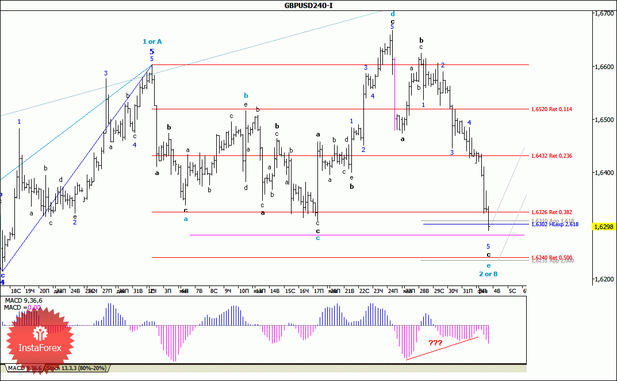Click the 15С date on time axis
Image resolution: width=617 pixels, height=381 pixels.
[290, 291]
